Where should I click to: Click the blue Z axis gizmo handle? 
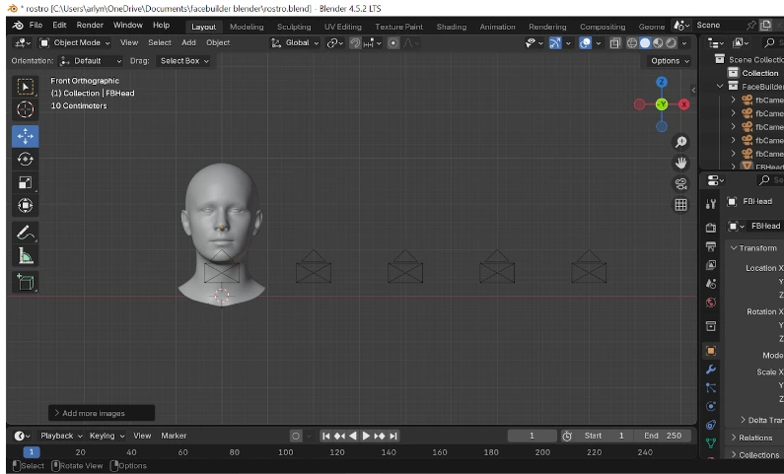click(x=661, y=83)
